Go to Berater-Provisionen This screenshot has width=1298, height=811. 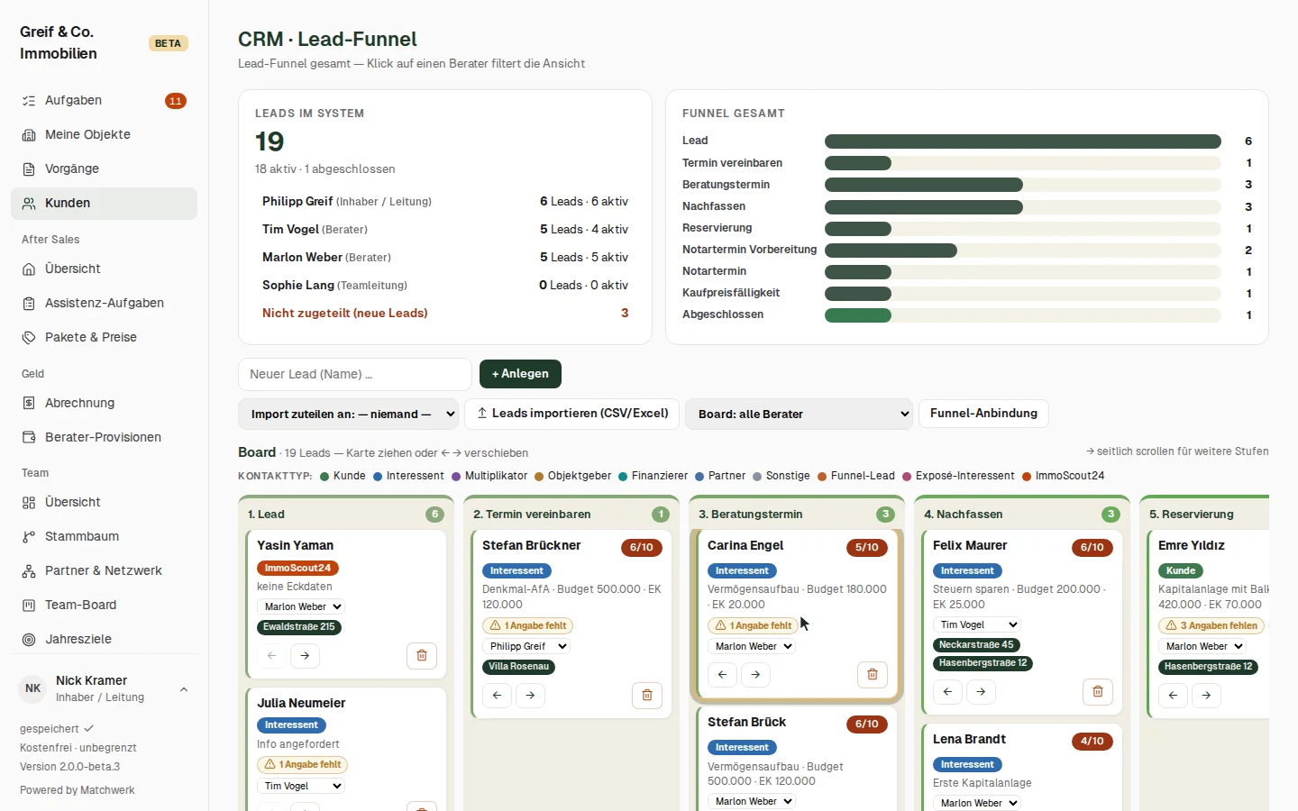coord(104,438)
